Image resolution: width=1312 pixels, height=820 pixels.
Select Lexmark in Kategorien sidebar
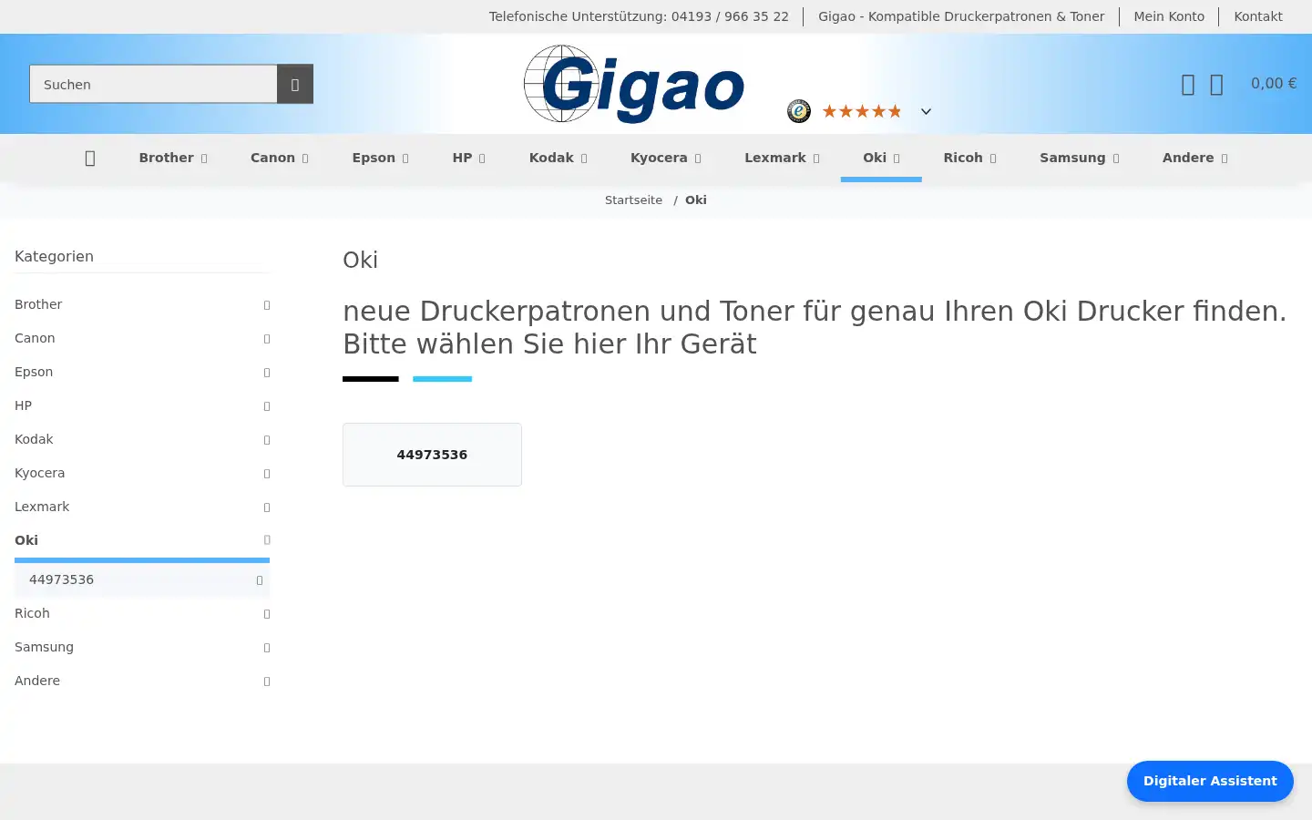[x=42, y=507]
